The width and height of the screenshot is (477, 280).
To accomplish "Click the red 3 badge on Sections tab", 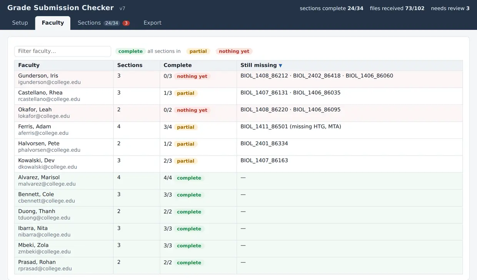I will (x=126, y=23).
